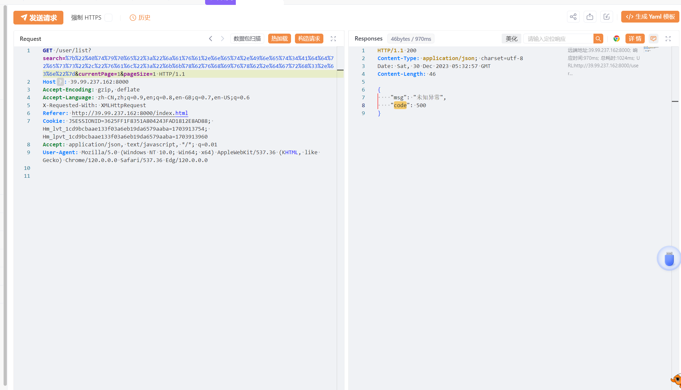Image resolution: width=681 pixels, height=390 pixels.
Task: Open the 历史 history link
Action: coord(140,18)
